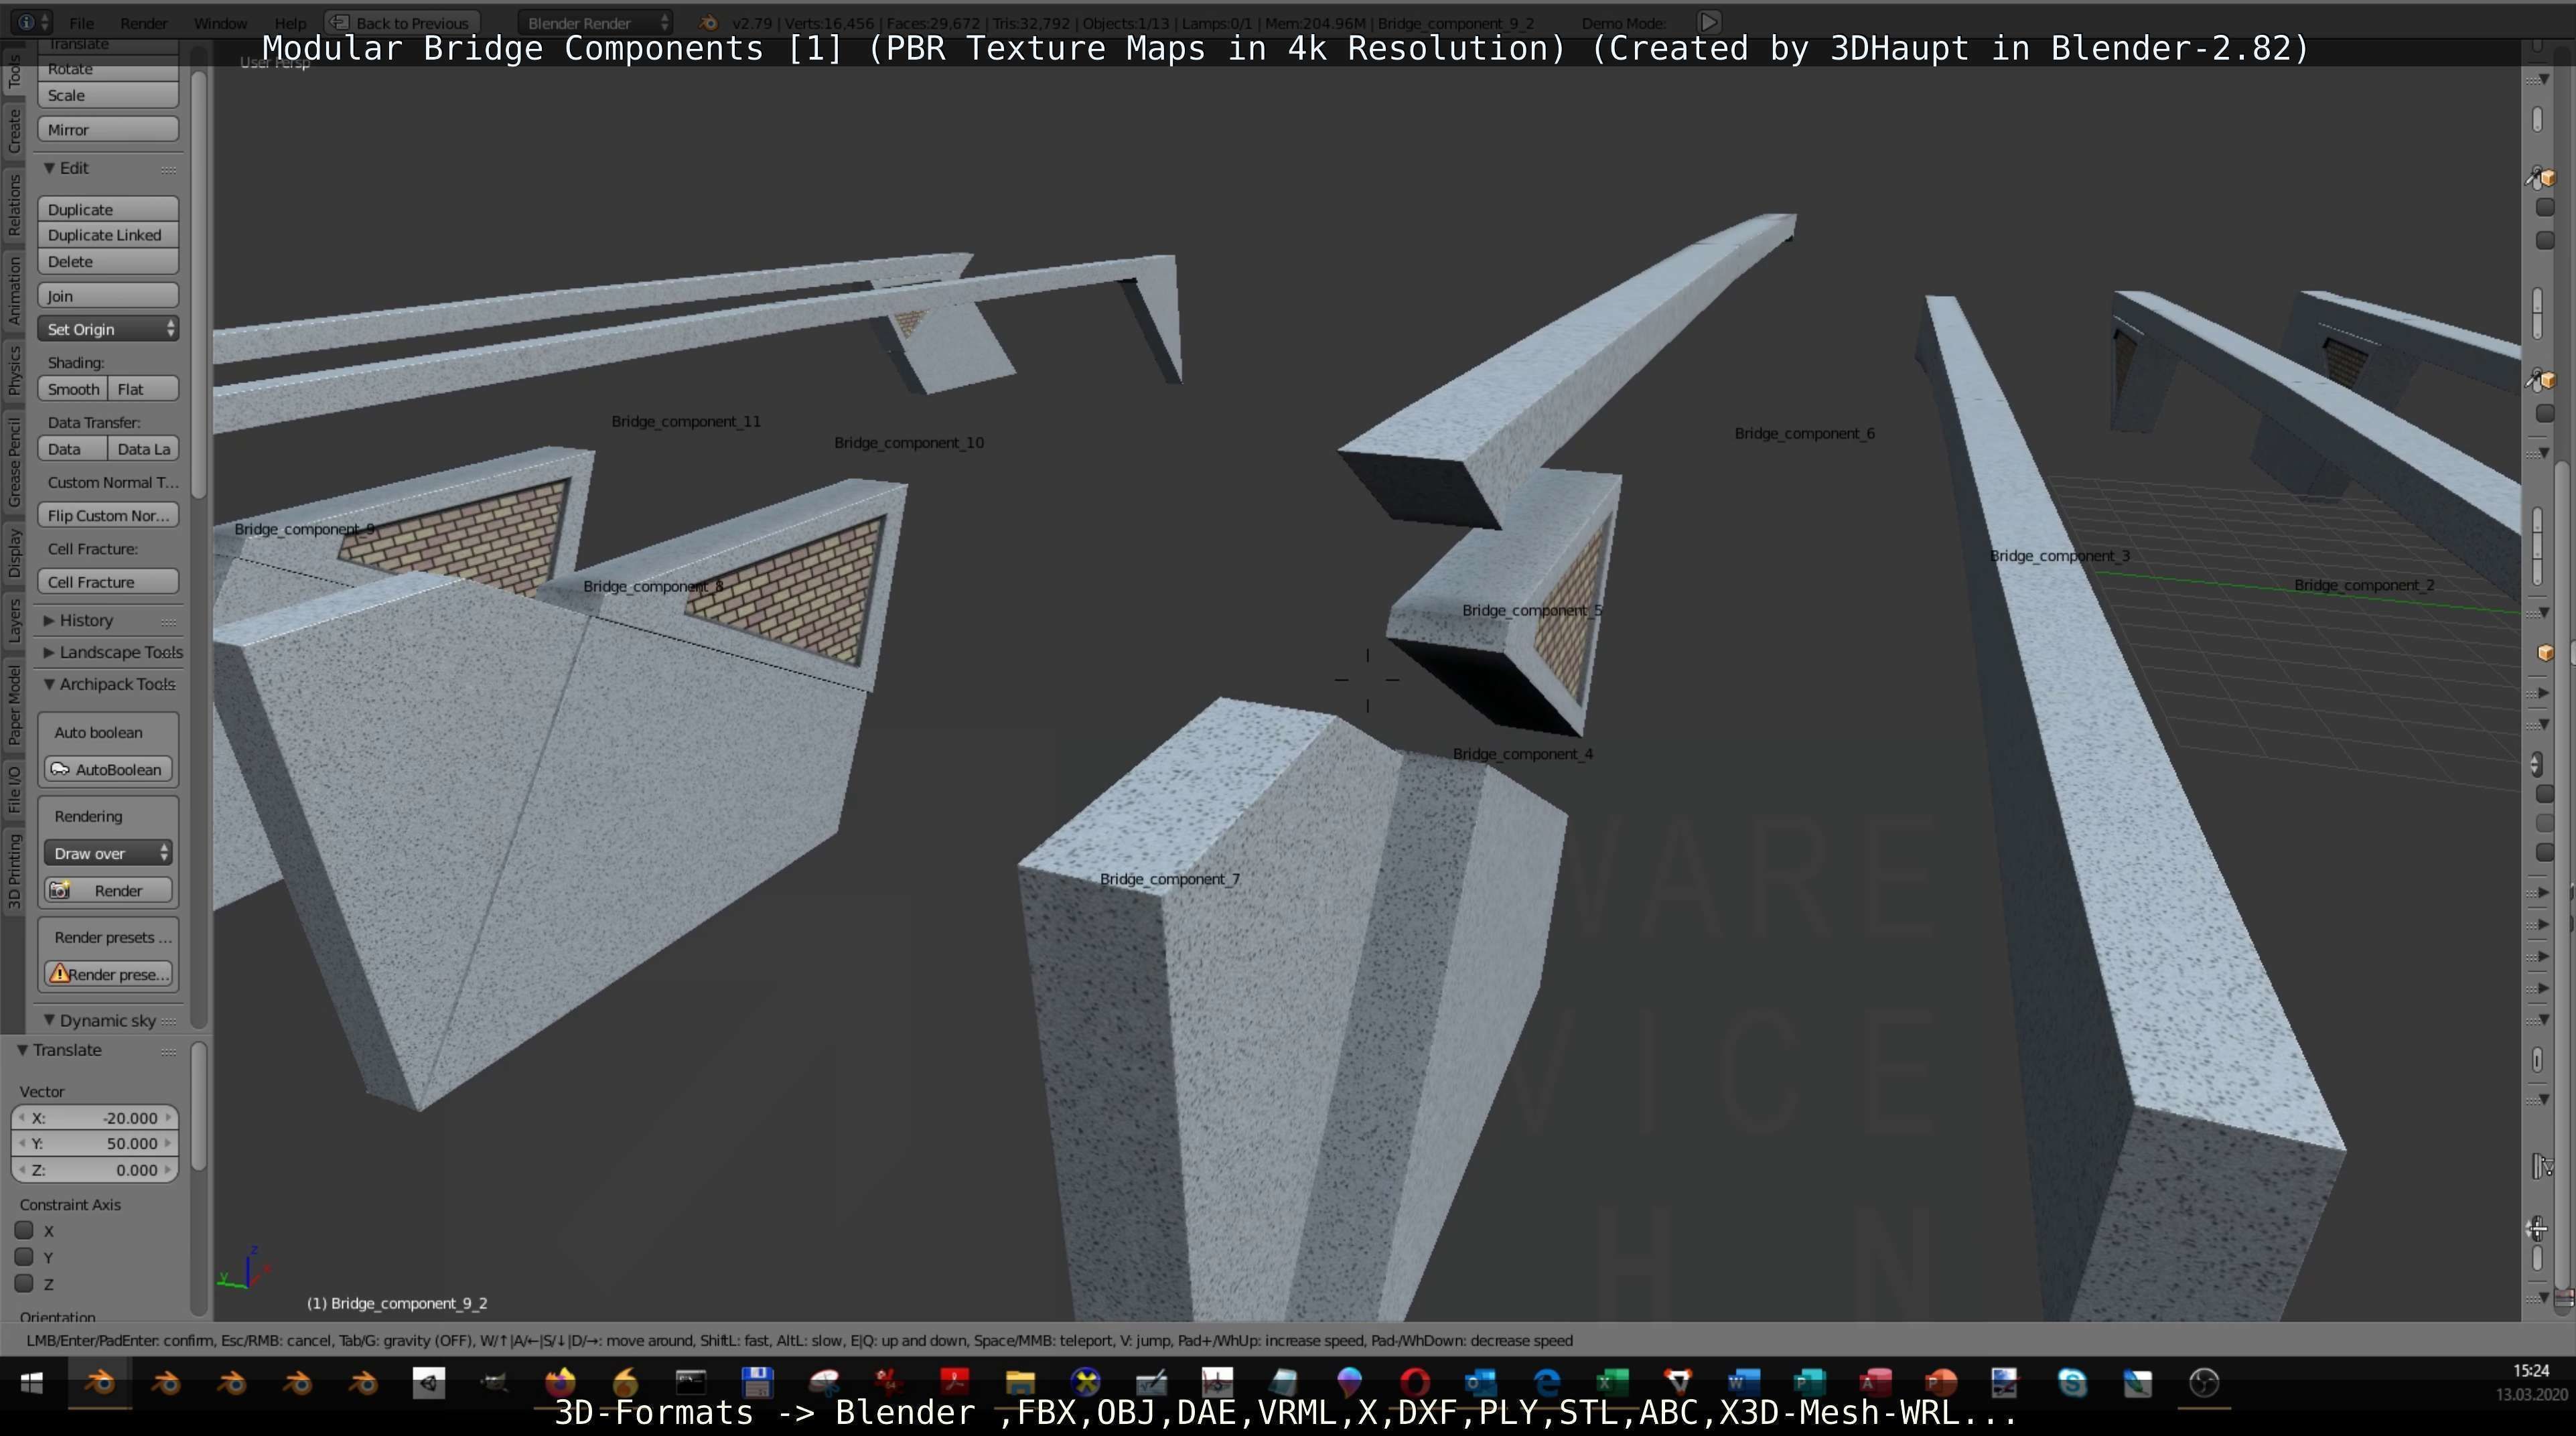Collapse the Archipack Tools panel

pyautogui.click(x=48, y=684)
